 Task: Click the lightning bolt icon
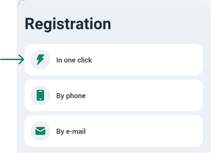pyautogui.click(x=40, y=60)
